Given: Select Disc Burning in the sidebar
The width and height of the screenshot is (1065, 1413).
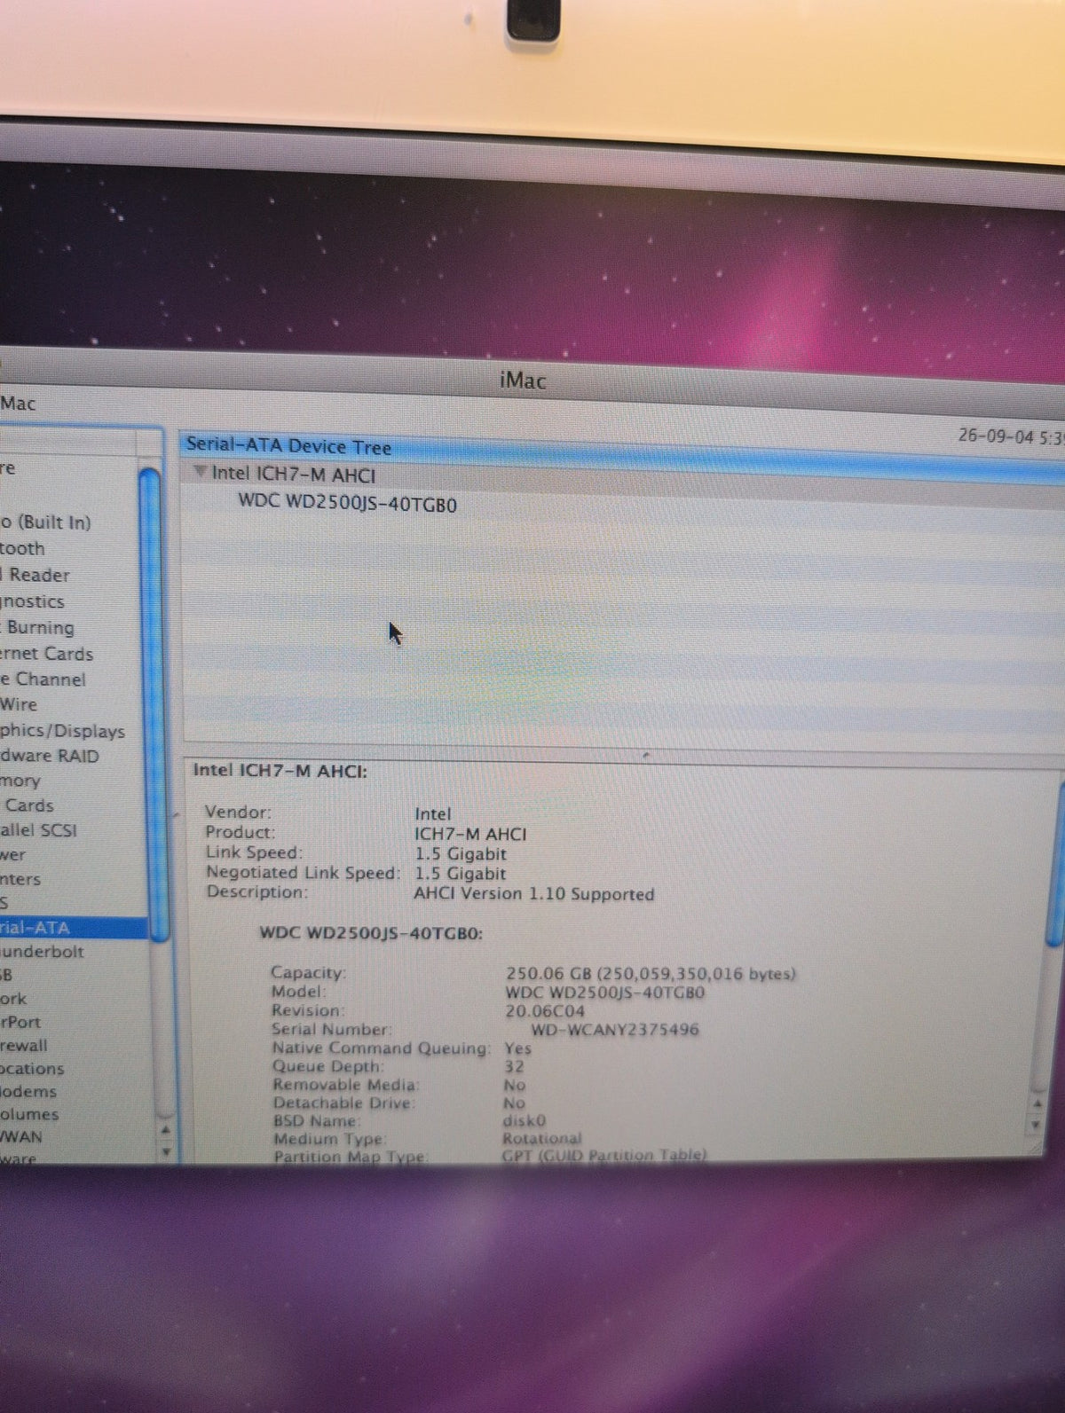Looking at the screenshot, I should pos(37,627).
